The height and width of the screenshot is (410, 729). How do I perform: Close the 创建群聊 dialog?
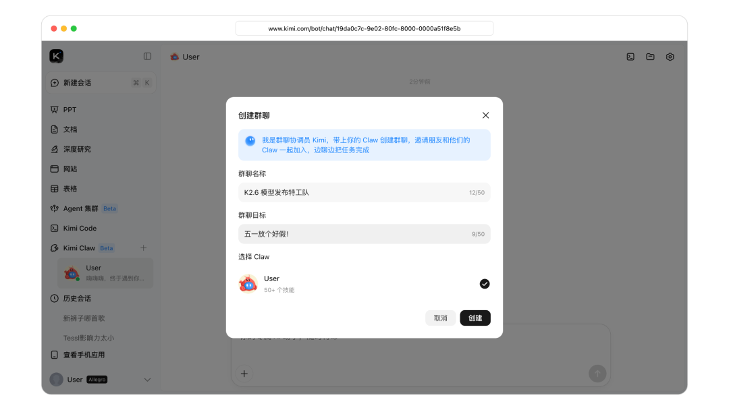click(485, 115)
